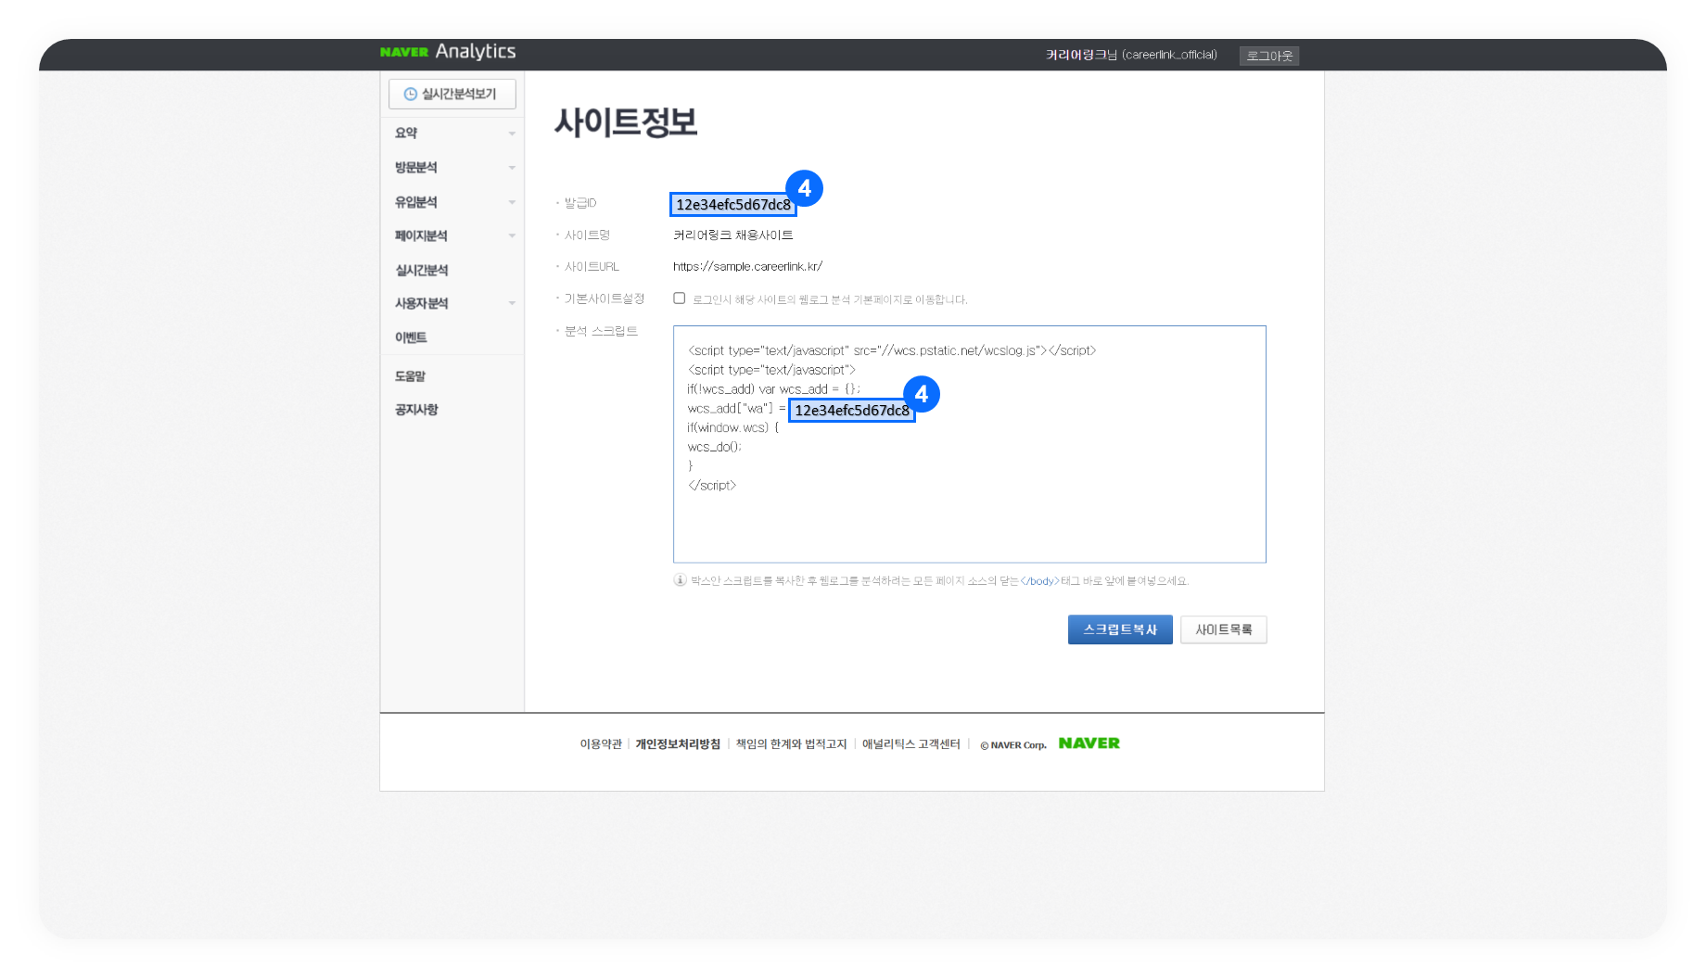The height and width of the screenshot is (978, 1706).
Task: Click the site URL https://sample.careerlink.kr/
Action: (x=748, y=267)
